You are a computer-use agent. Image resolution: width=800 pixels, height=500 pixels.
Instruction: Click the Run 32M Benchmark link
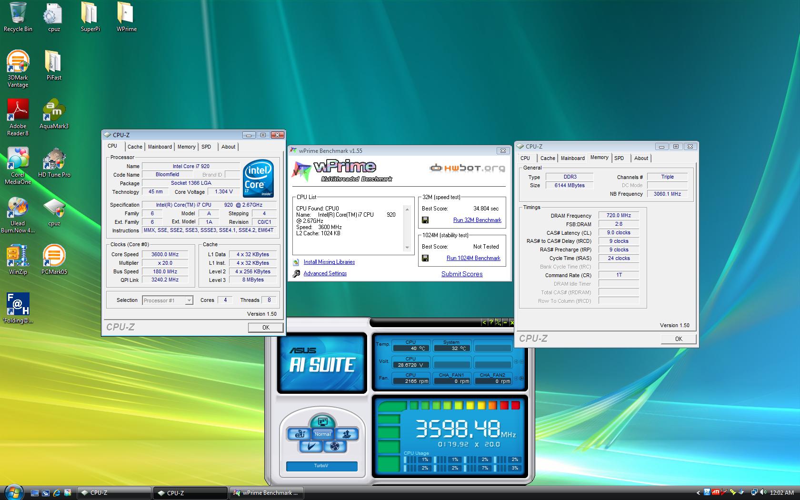477,220
